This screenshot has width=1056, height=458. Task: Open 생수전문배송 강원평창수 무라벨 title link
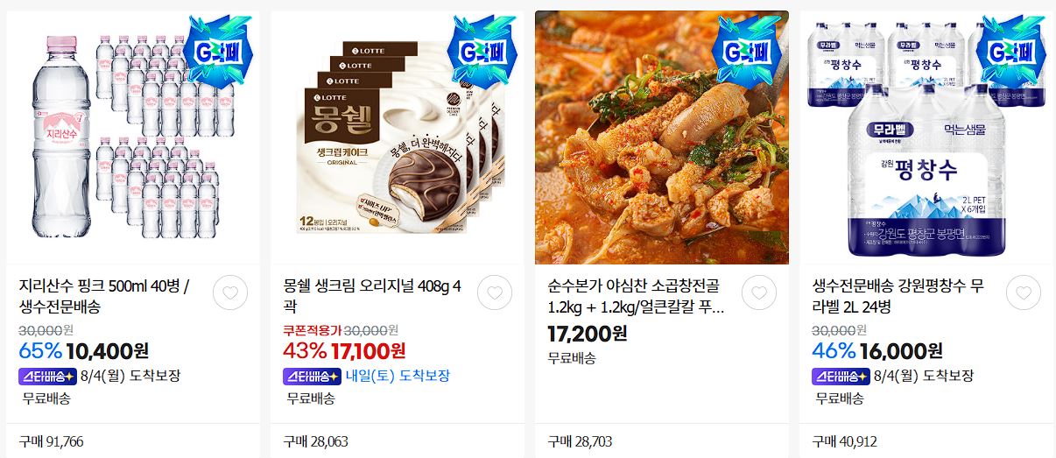[901, 297]
